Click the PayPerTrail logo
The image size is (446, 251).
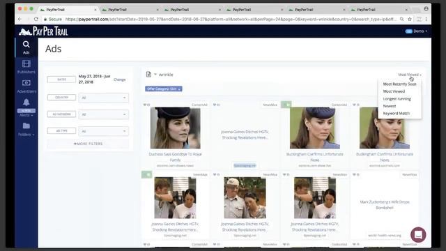tap(43, 31)
